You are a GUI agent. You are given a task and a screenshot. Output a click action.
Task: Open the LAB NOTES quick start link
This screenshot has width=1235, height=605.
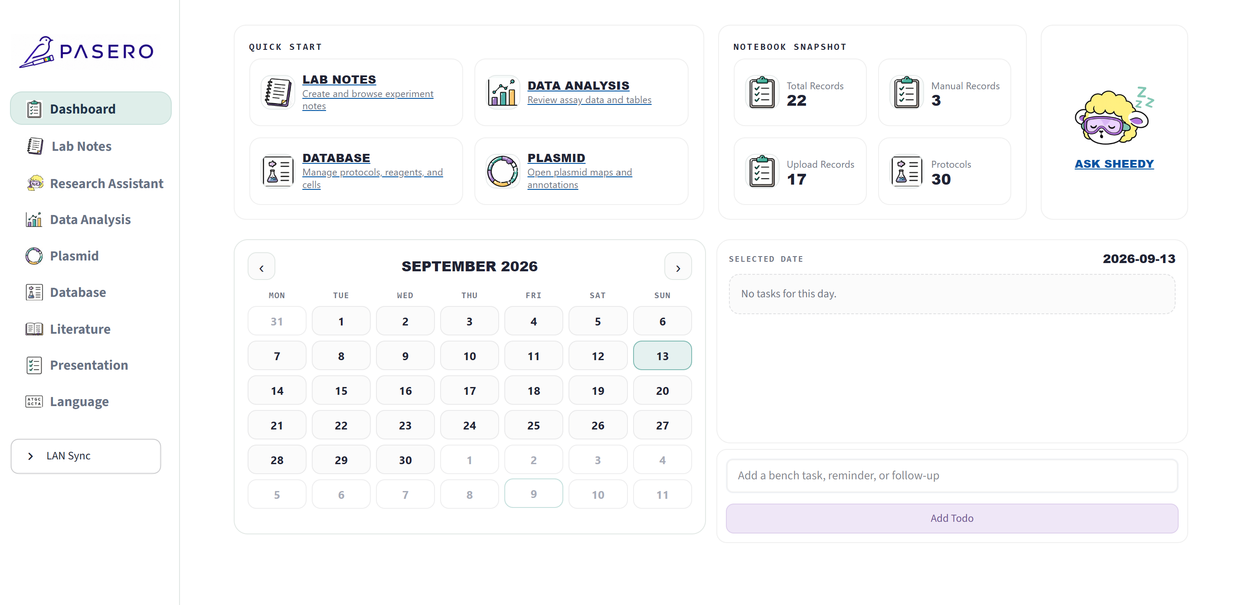coord(339,79)
